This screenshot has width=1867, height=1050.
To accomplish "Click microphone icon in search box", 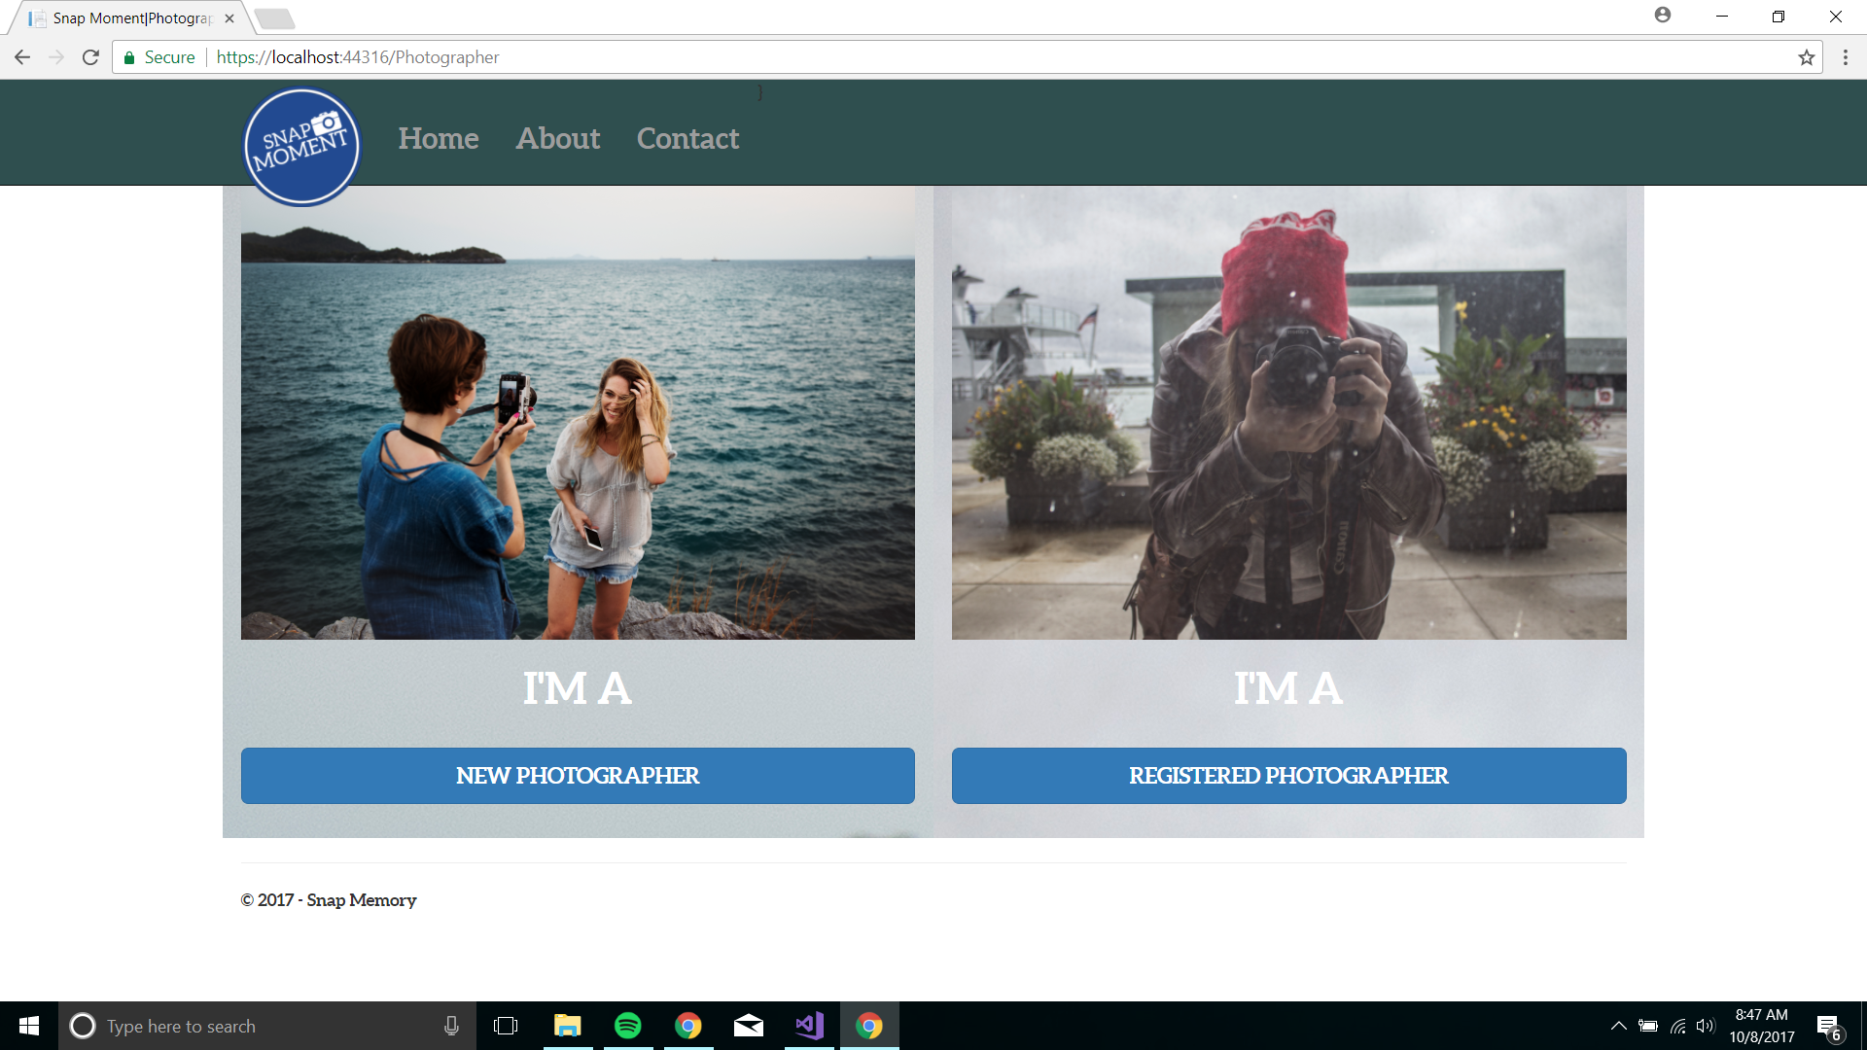I will coord(451,1026).
